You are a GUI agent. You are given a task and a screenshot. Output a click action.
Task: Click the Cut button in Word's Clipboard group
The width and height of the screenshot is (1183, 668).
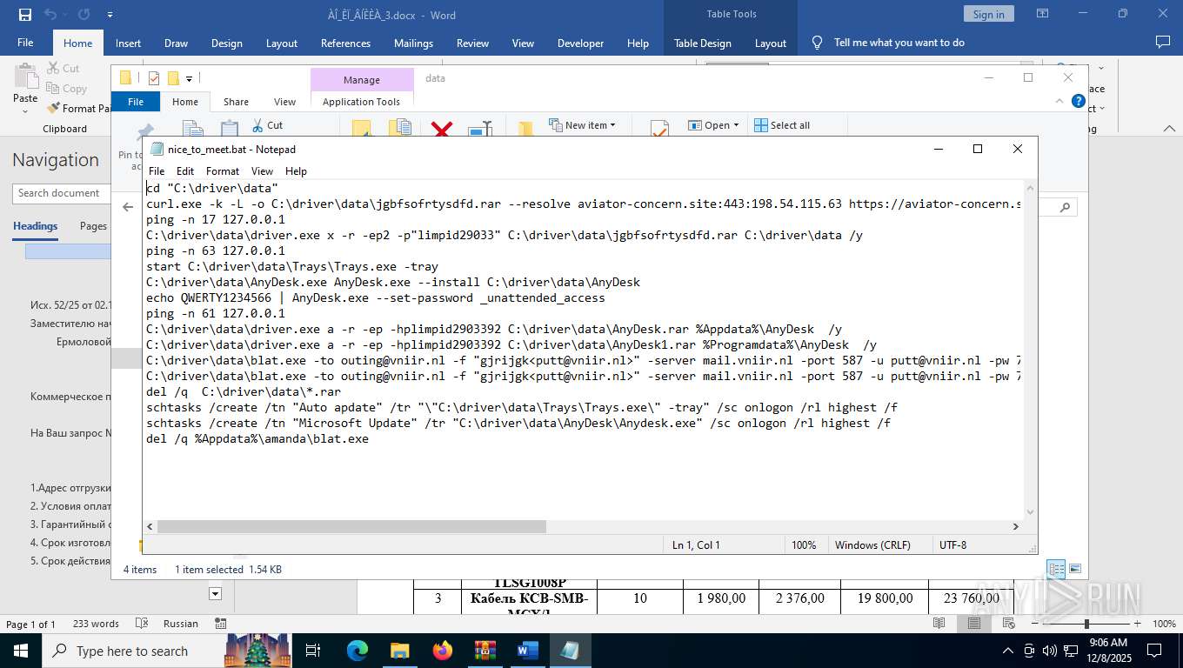pos(62,69)
